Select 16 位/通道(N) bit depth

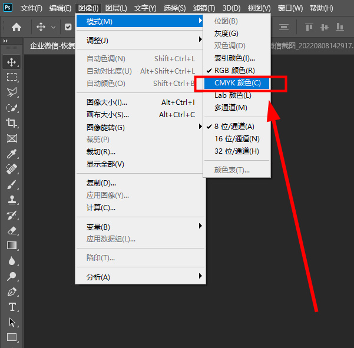(237, 139)
